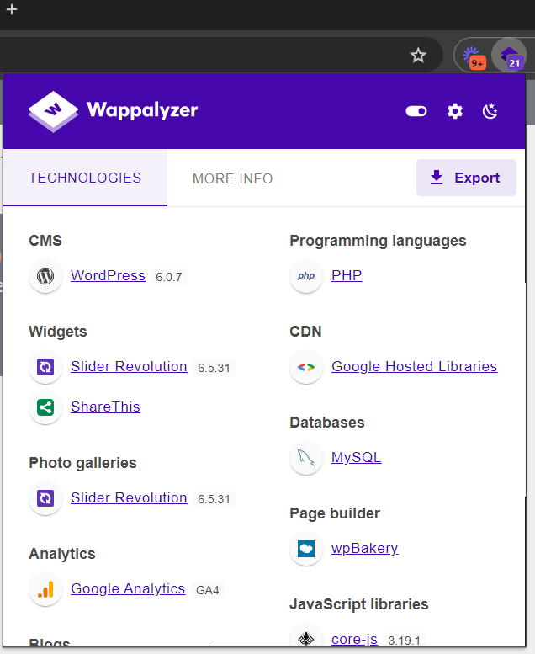Open Slider Revolution link under Widgets

point(129,366)
